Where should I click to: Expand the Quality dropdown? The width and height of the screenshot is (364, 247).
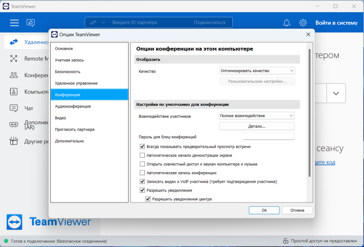(257, 71)
